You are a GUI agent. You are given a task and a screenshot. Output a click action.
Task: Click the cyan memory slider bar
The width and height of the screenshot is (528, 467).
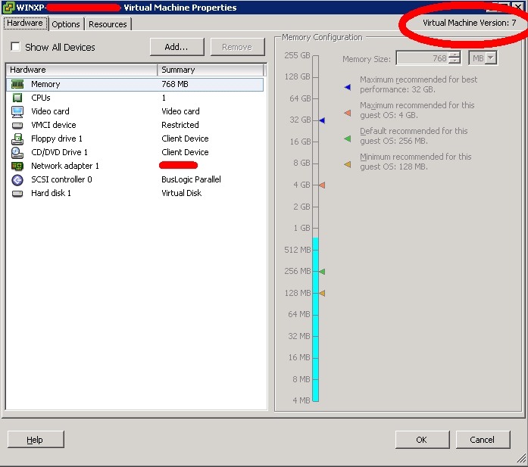pyautogui.click(x=316, y=318)
